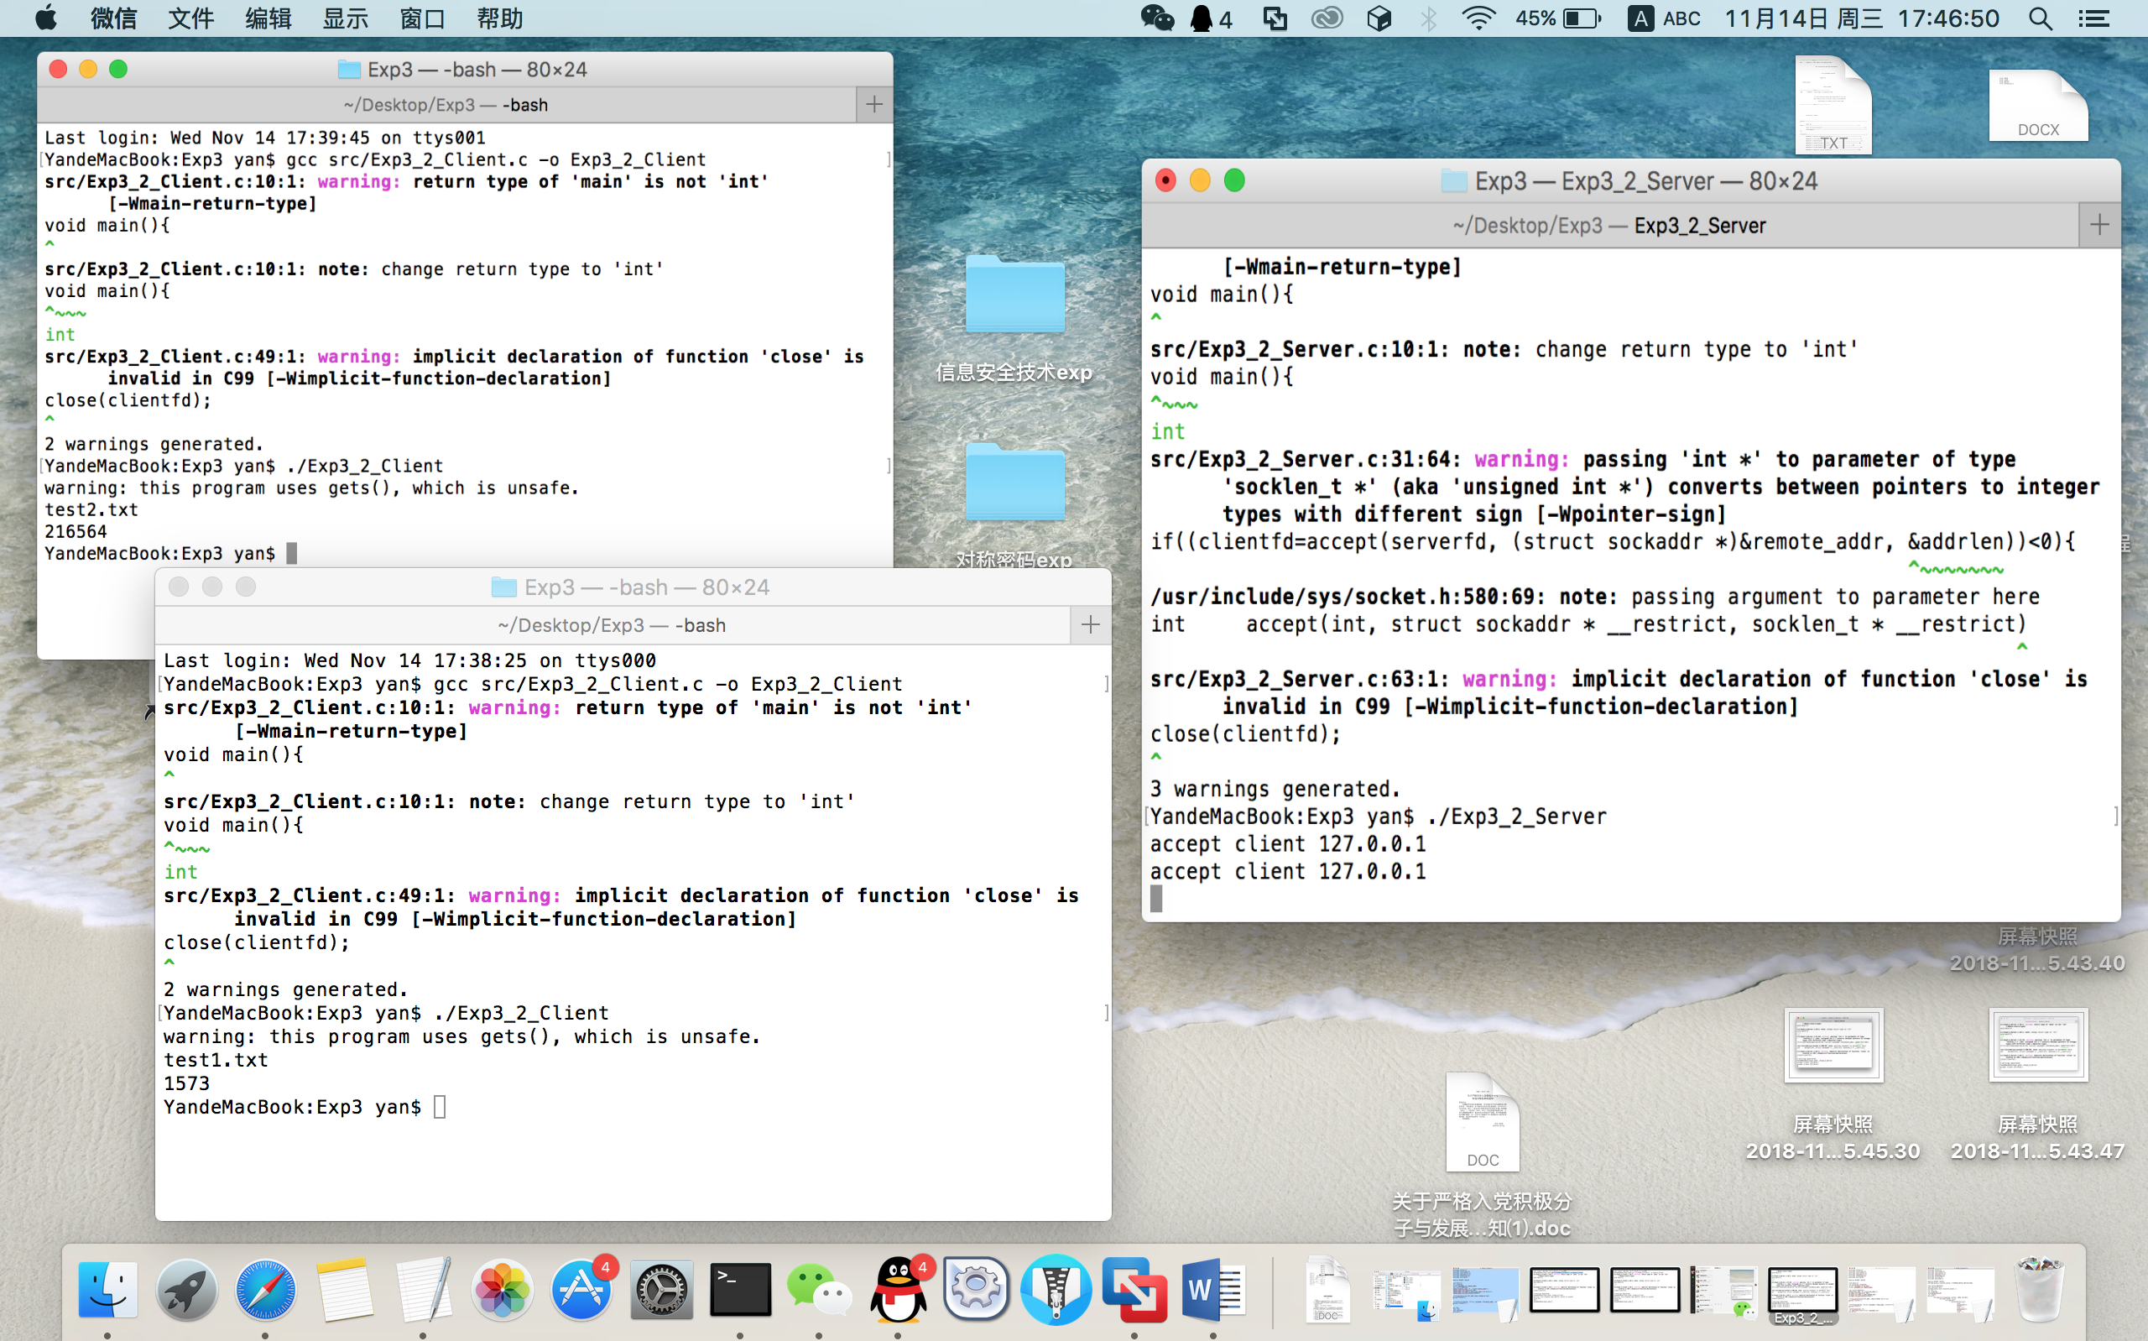Open the 编辑 menu
The width and height of the screenshot is (2148, 1341).
click(268, 18)
